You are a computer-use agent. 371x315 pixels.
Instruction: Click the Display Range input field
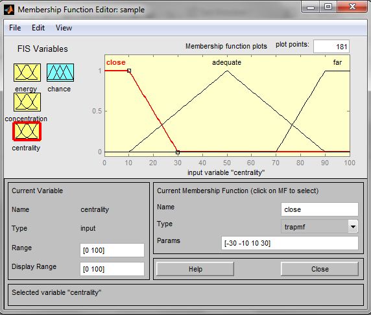(112, 269)
